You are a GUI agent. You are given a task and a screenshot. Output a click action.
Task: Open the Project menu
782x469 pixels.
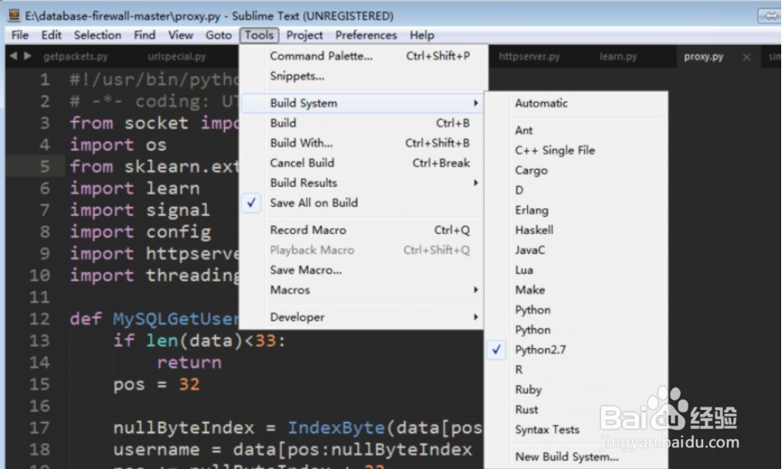[x=304, y=35]
